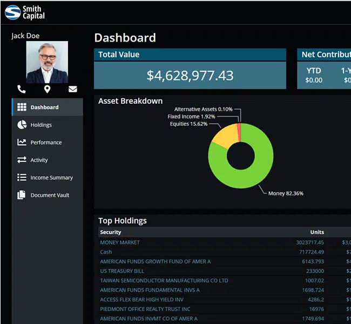Click the location pin icon
This screenshot has height=324, width=351.
point(47,89)
